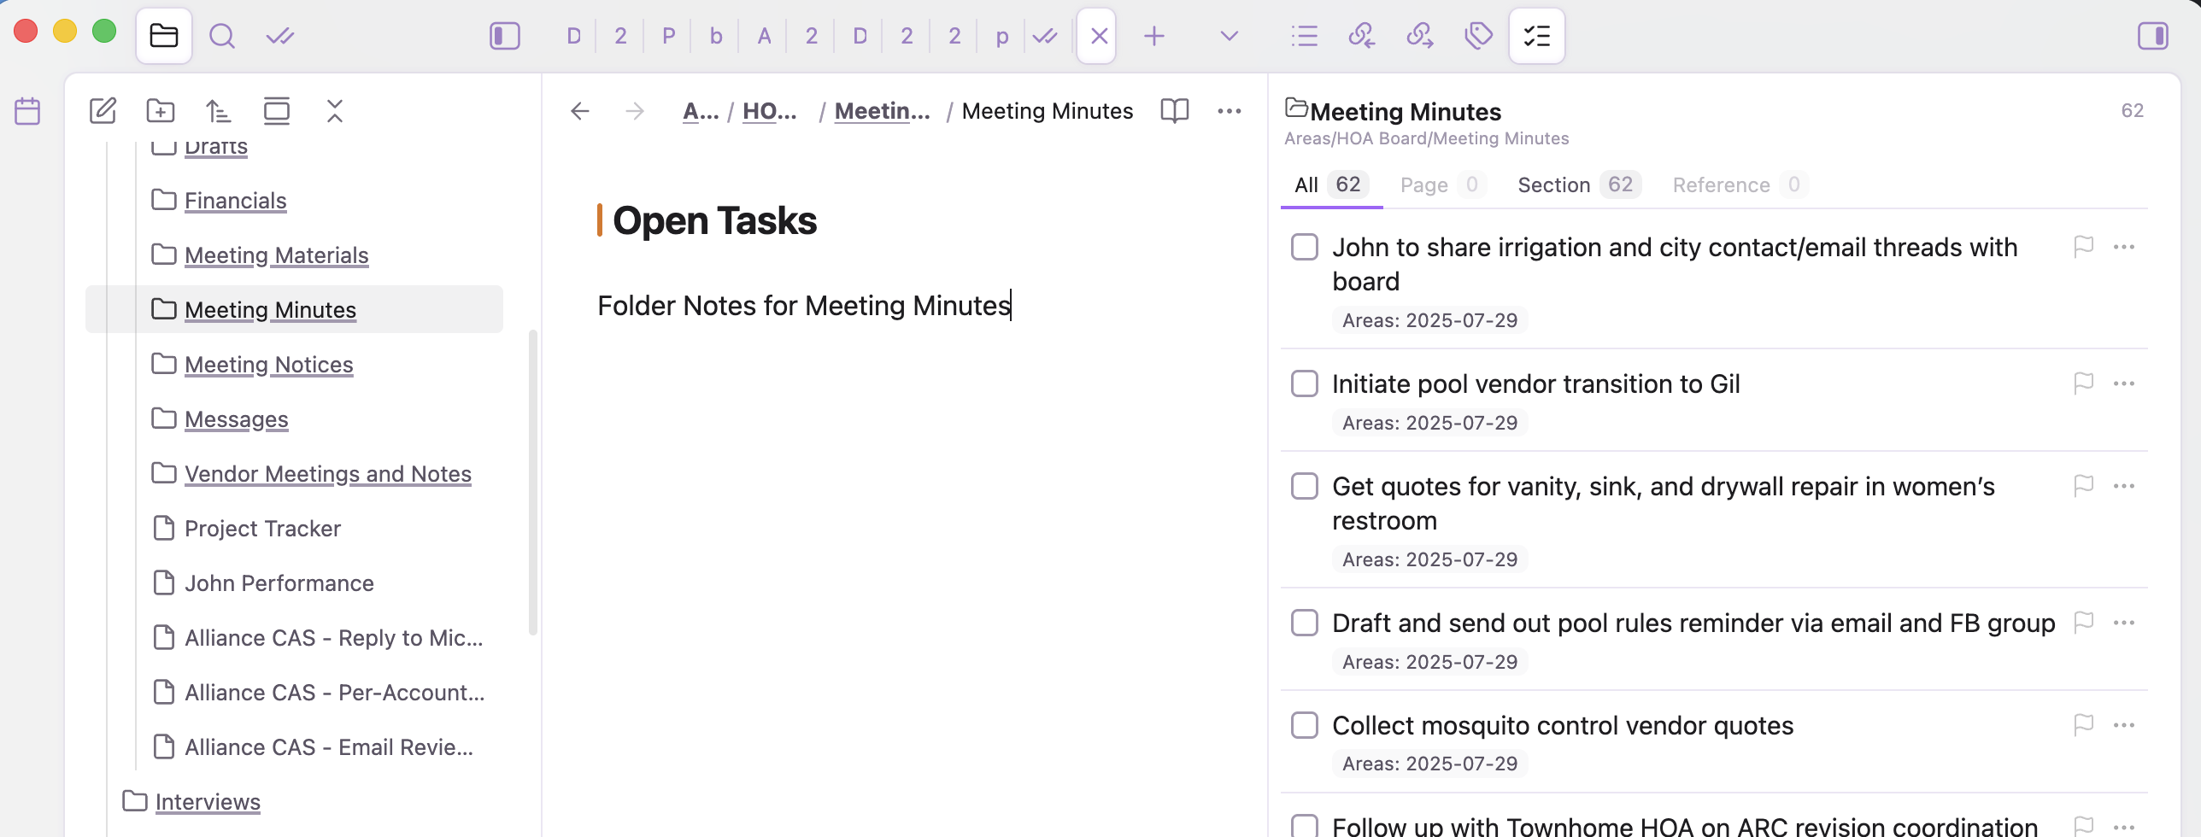Open the John Performance note
2201x837 pixels.
(x=279, y=583)
